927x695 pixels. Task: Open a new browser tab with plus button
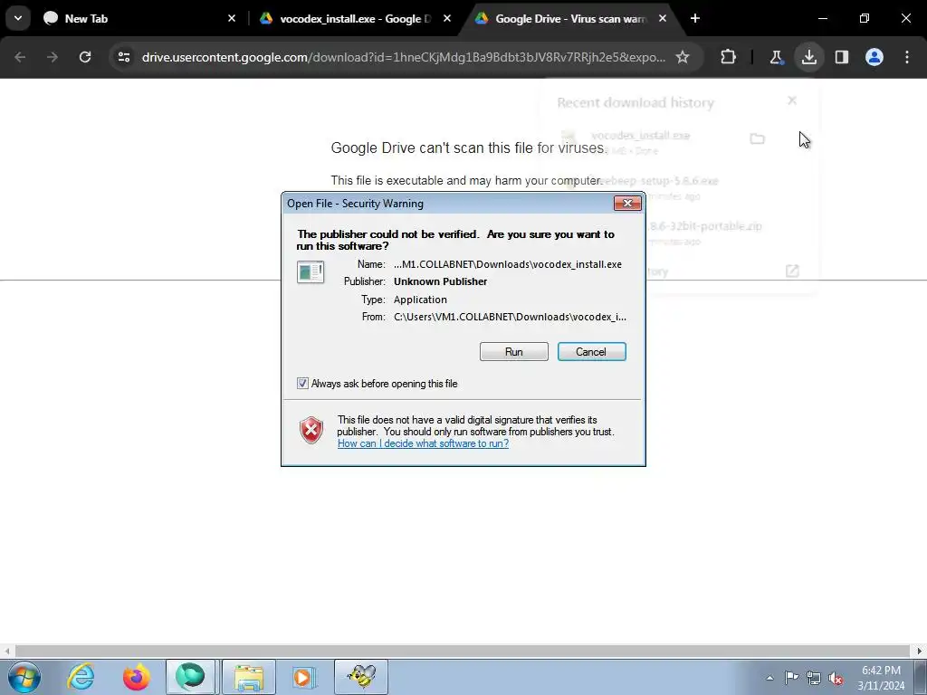tap(695, 18)
